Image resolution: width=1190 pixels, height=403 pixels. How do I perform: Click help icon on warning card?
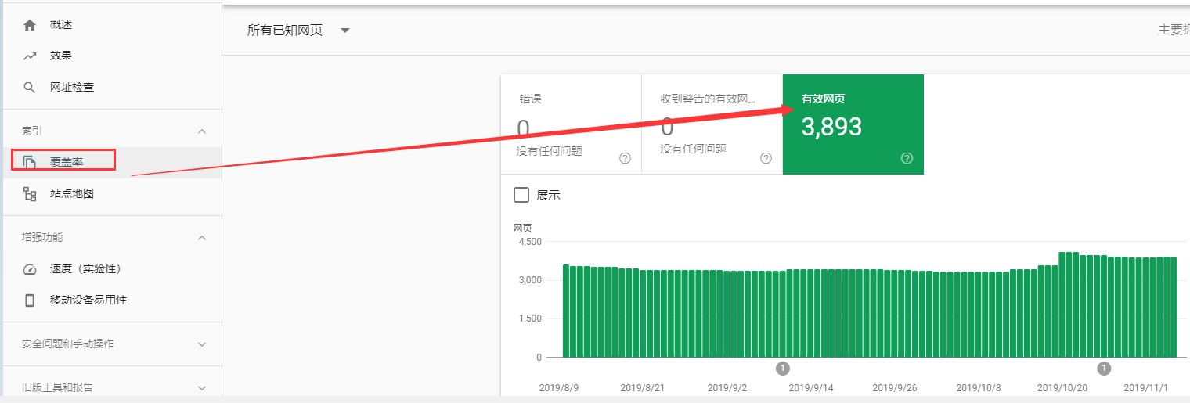coord(766,158)
